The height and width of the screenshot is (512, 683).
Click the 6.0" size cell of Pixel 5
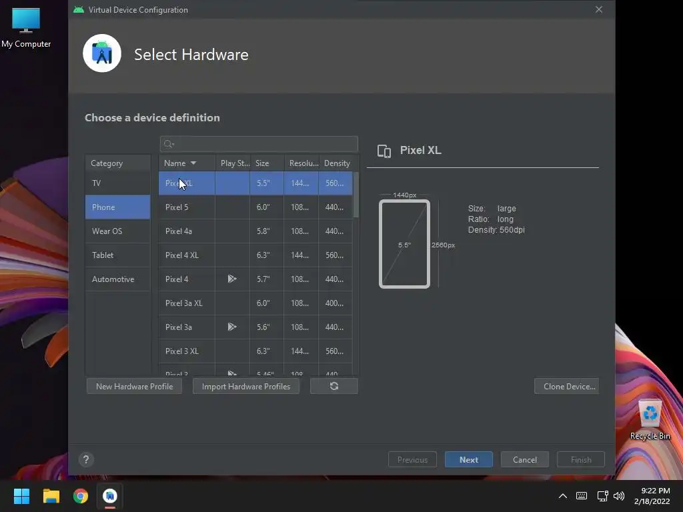(267, 207)
